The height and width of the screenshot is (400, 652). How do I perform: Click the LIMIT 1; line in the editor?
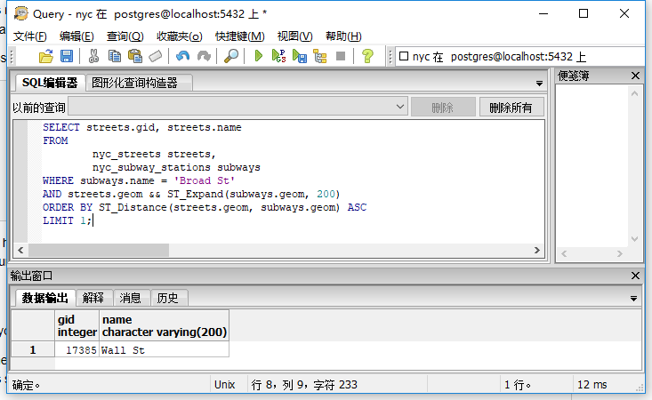pos(67,220)
